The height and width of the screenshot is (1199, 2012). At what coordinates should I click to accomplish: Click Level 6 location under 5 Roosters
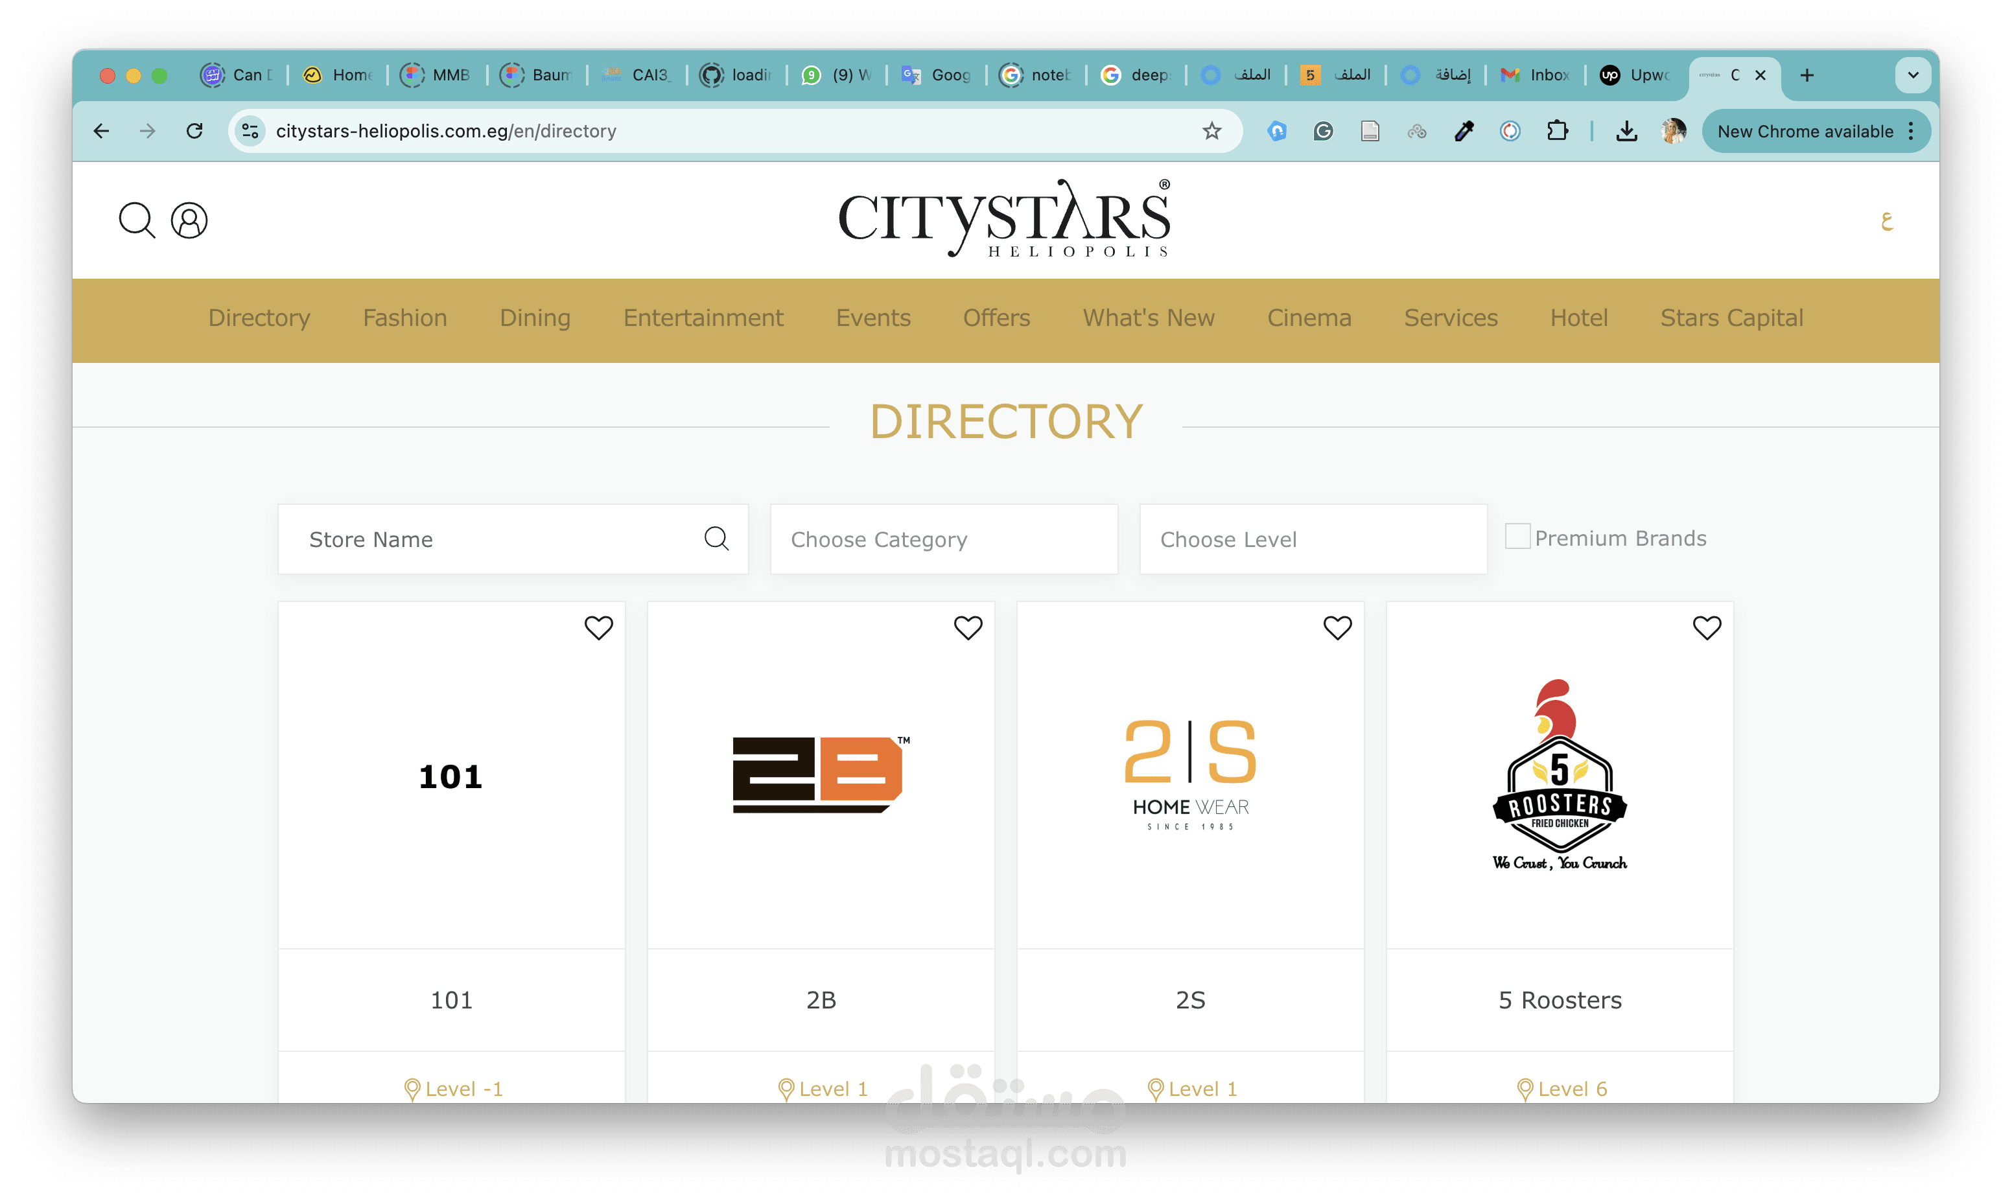coord(1561,1088)
